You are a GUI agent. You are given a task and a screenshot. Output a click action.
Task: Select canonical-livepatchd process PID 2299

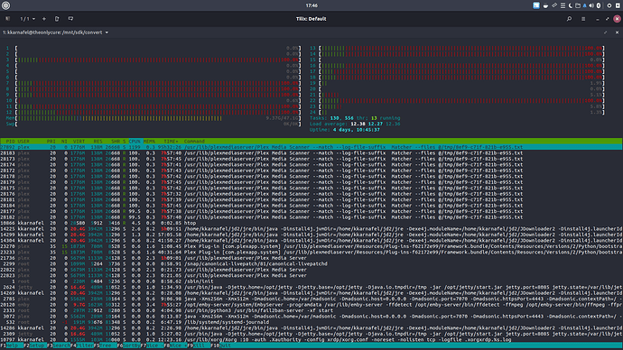(x=311, y=264)
